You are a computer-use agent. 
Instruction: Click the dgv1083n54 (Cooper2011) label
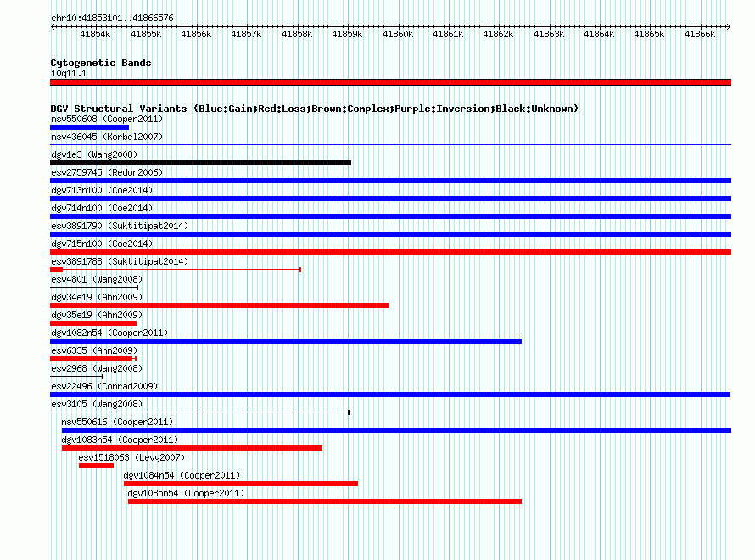tap(120, 440)
